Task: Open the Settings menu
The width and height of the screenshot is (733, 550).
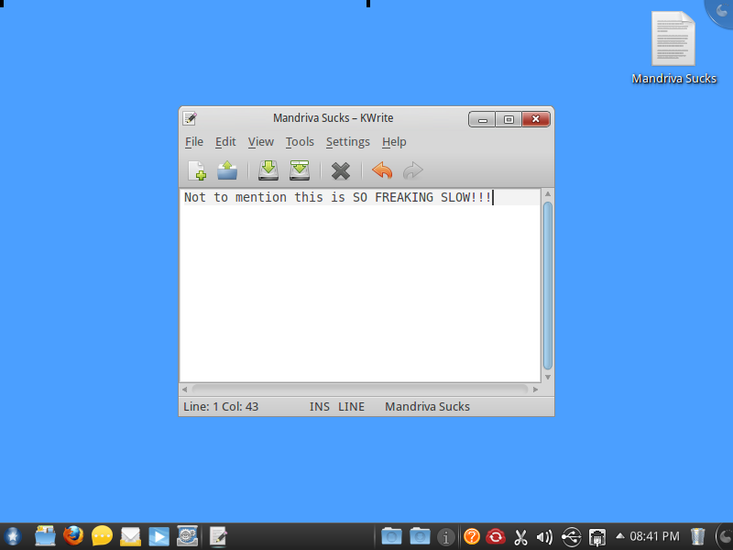Action: point(348,142)
